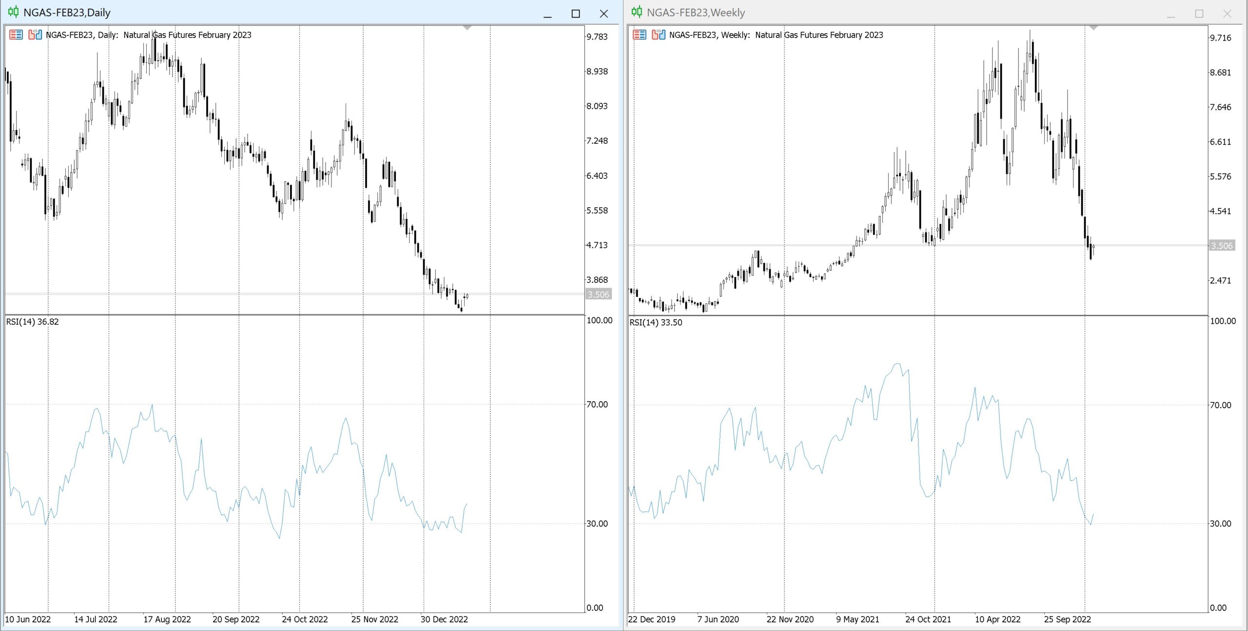Click the 25 Sep 2022 date on Weekly timeline

coord(1067,619)
